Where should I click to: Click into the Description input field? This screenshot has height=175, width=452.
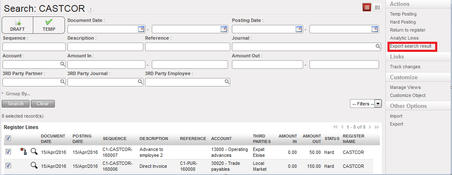(x=105, y=47)
